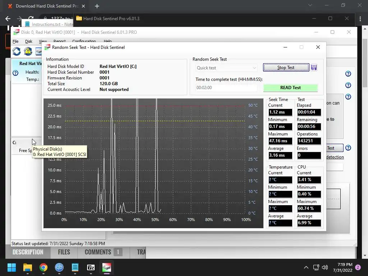Open File Explorer from the taskbar
Viewport: 368px width, 276px height.
[x=27, y=267]
